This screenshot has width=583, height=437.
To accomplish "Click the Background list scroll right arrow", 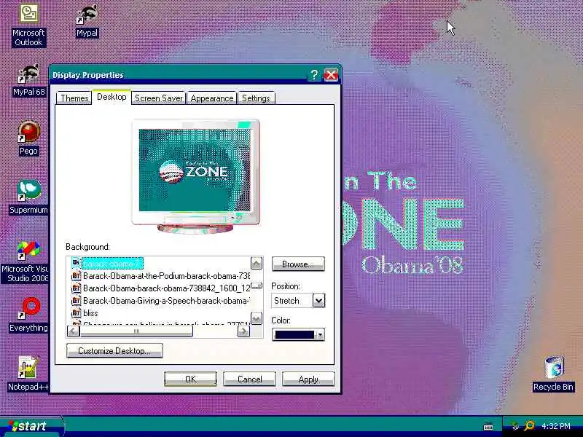I will pyautogui.click(x=243, y=331).
